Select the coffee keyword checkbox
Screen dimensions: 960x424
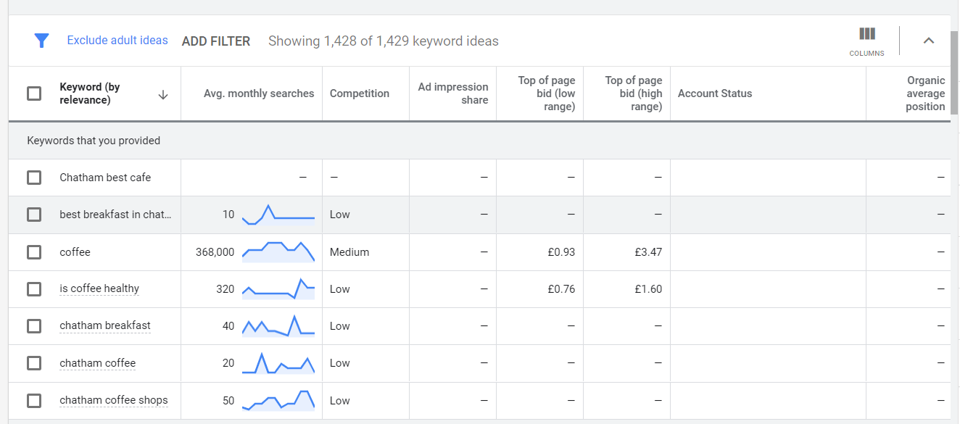point(34,252)
